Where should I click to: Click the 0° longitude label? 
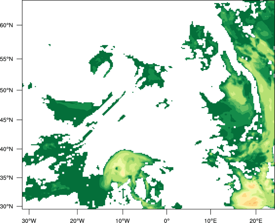(167, 221)
